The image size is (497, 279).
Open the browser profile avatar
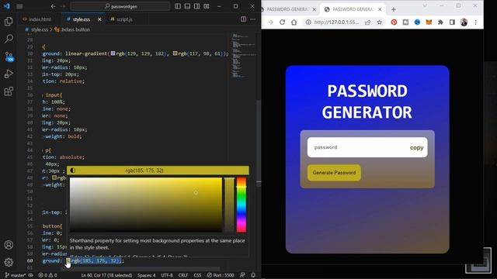tap(464, 22)
